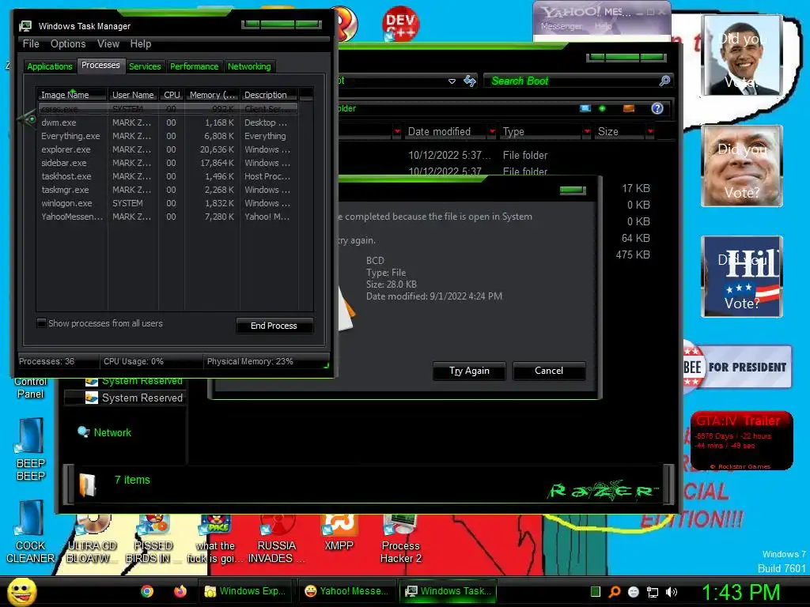Launch Firefox from the taskbar
Screen dimensions: 810x607
pyautogui.click(x=180, y=591)
